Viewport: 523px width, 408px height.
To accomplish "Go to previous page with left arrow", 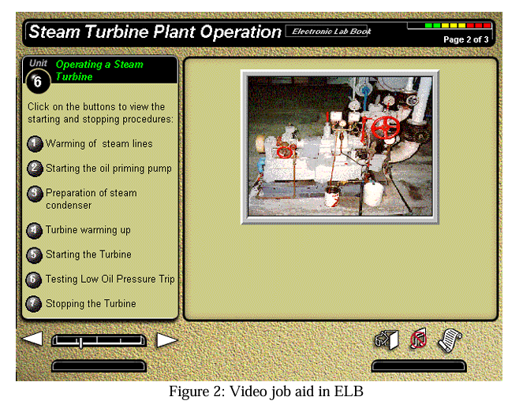I will (x=32, y=339).
